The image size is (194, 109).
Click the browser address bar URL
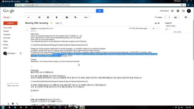click(44, 5)
